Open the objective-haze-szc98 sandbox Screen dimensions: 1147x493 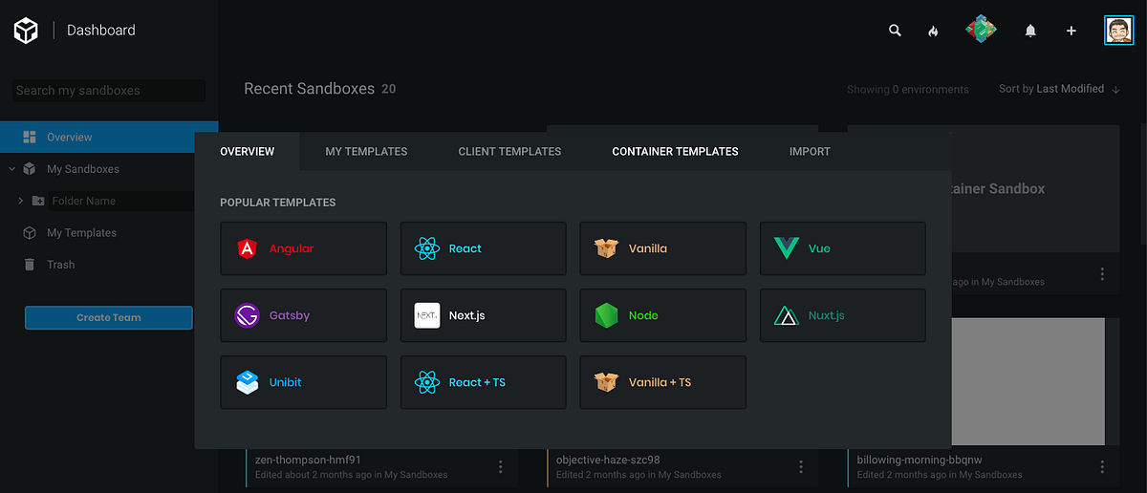[608, 460]
